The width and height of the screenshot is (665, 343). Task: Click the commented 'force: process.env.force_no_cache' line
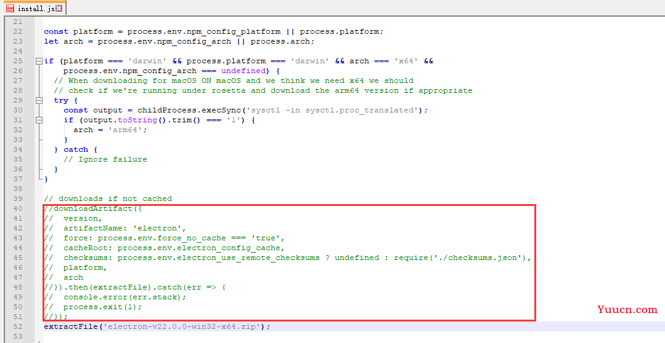click(165, 238)
